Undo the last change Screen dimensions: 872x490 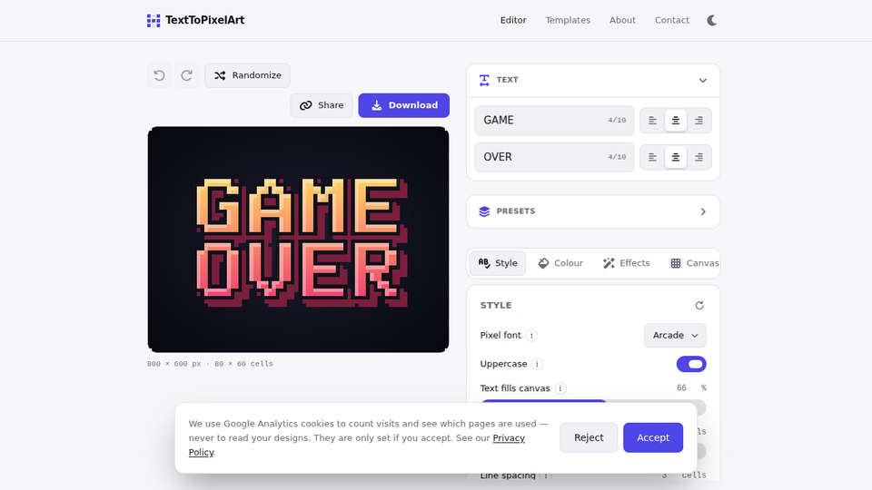point(160,75)
